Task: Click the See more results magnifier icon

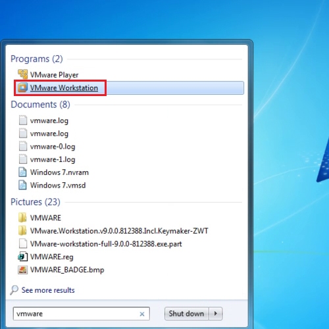Action: [x=14, y=290]
